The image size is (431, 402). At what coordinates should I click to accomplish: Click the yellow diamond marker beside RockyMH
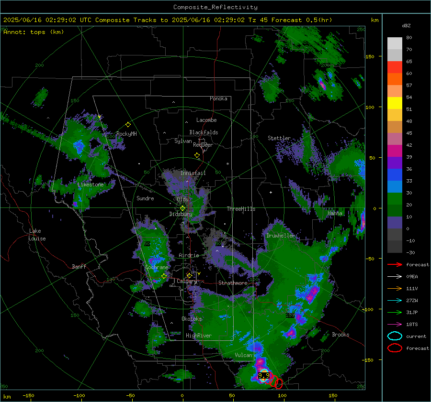click(x=128, y=125)
